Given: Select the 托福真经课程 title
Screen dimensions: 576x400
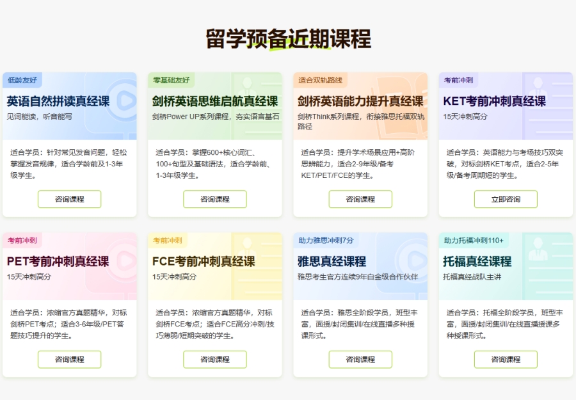Looking at the screenshot, I should (477, 261).
